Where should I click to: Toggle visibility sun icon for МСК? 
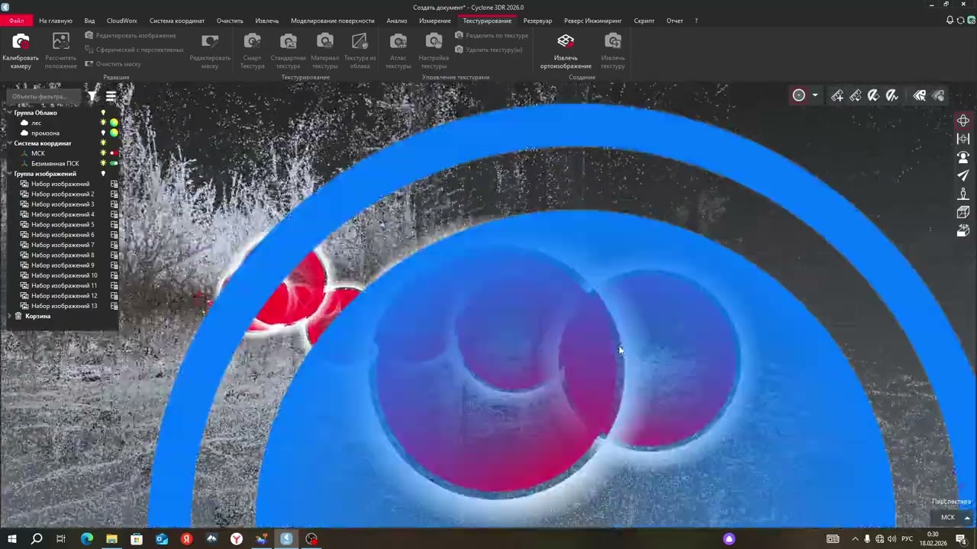tap(104, 153)
